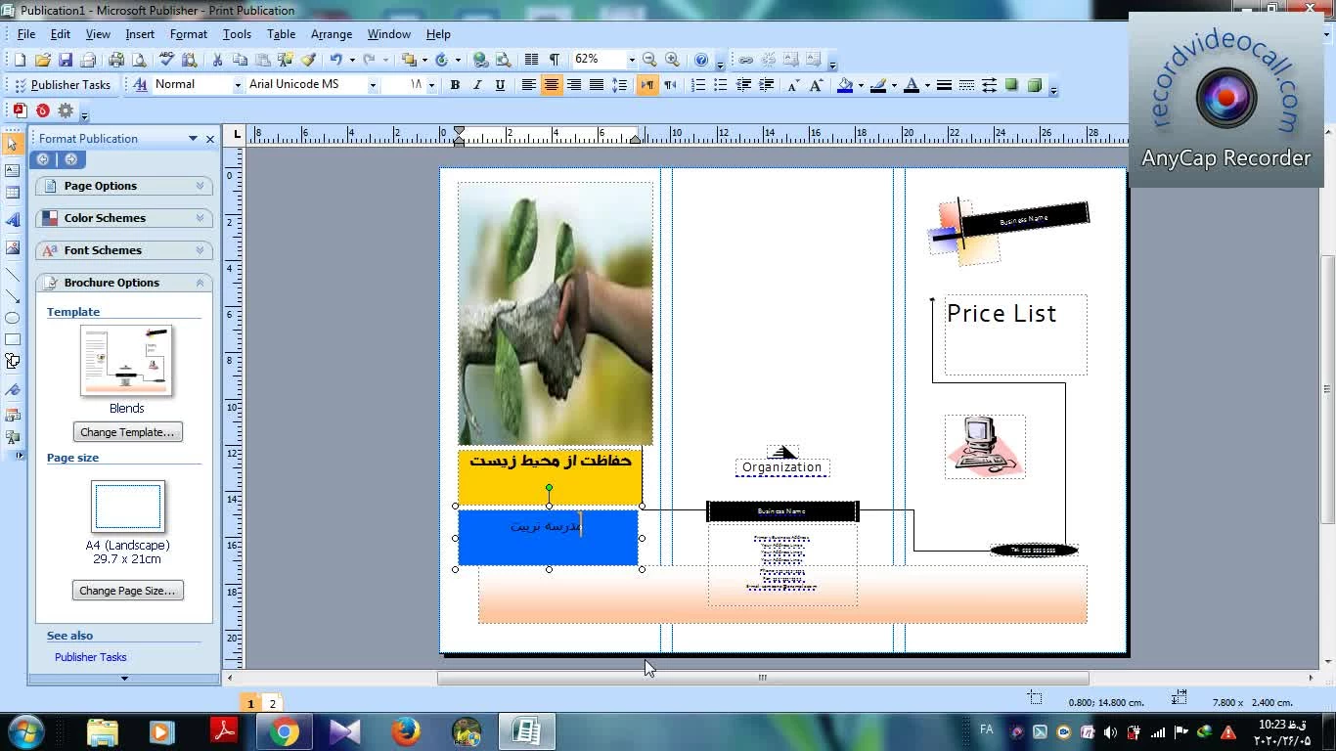Choose the Rectangle drawing tool
The height and width of the screenshot is (751, 1336).
click(x=13, y=340)
